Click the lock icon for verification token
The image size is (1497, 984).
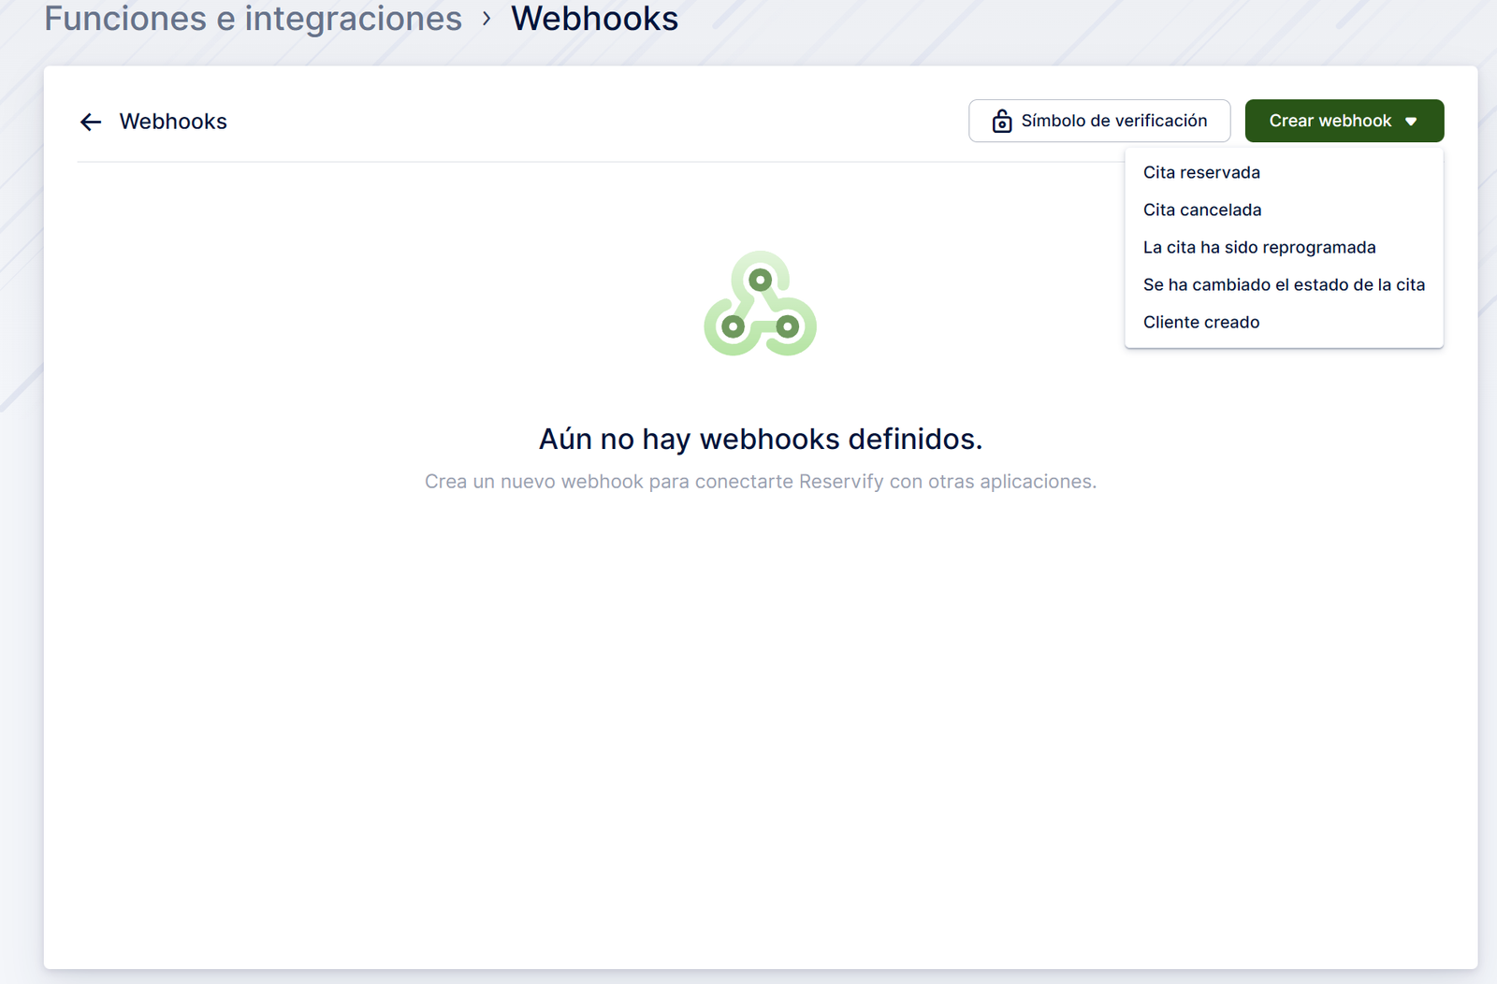click(1001, 122)
